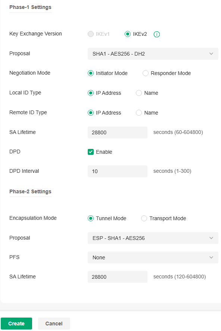
Task: Click the DPD Interval input field
Action: click(x=117, y=171)
